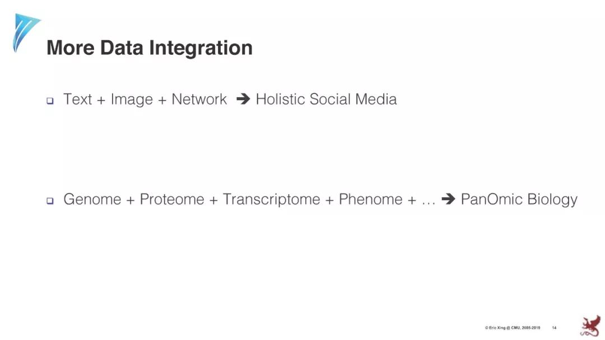Select the word Phenome
605x340 pixels.
tap(370, 199)
